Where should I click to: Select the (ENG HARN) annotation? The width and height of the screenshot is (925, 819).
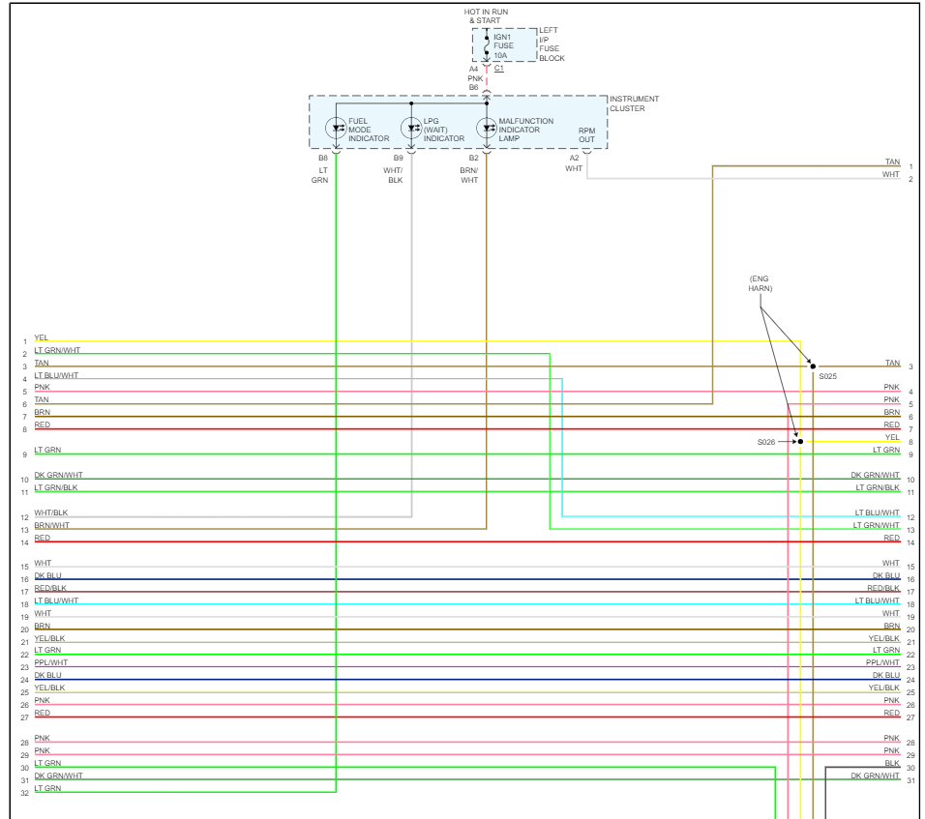[760, 283]
